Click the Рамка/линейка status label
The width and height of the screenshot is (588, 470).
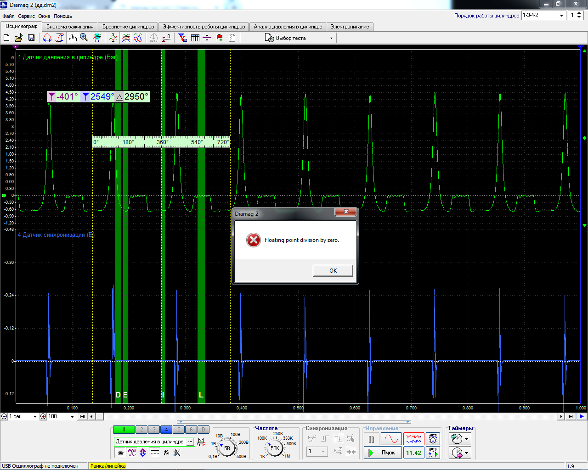[x=108, y=466]
